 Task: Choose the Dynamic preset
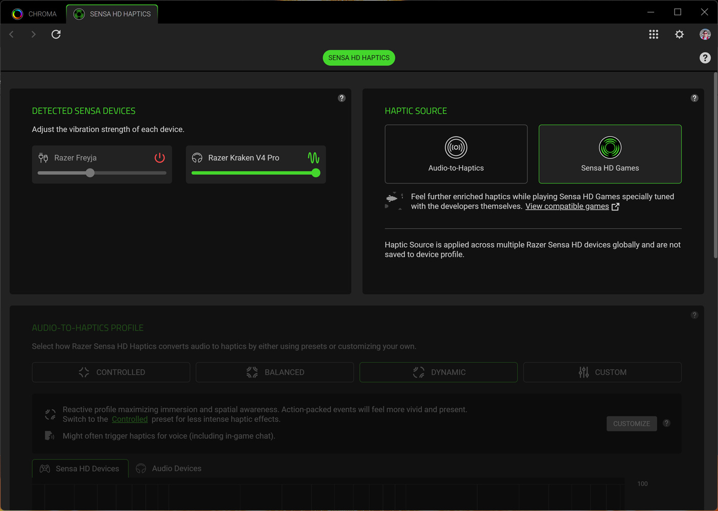coord(439,373)
